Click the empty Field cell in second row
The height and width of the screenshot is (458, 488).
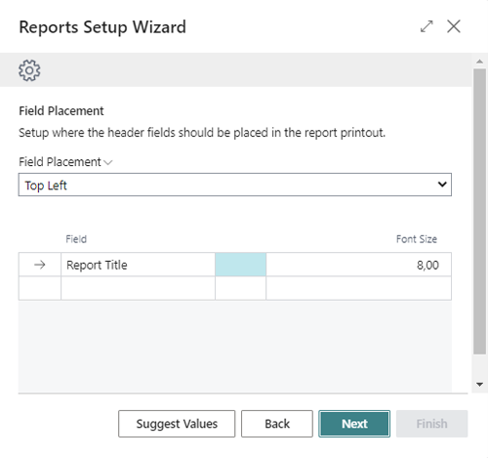point(138,288)
